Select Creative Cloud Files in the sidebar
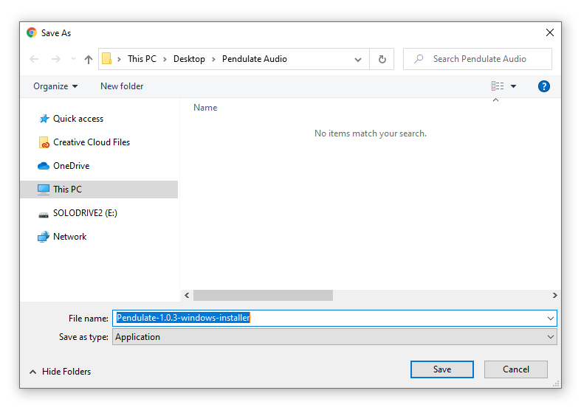The image size is (581, 410). [x=92, y=142]
